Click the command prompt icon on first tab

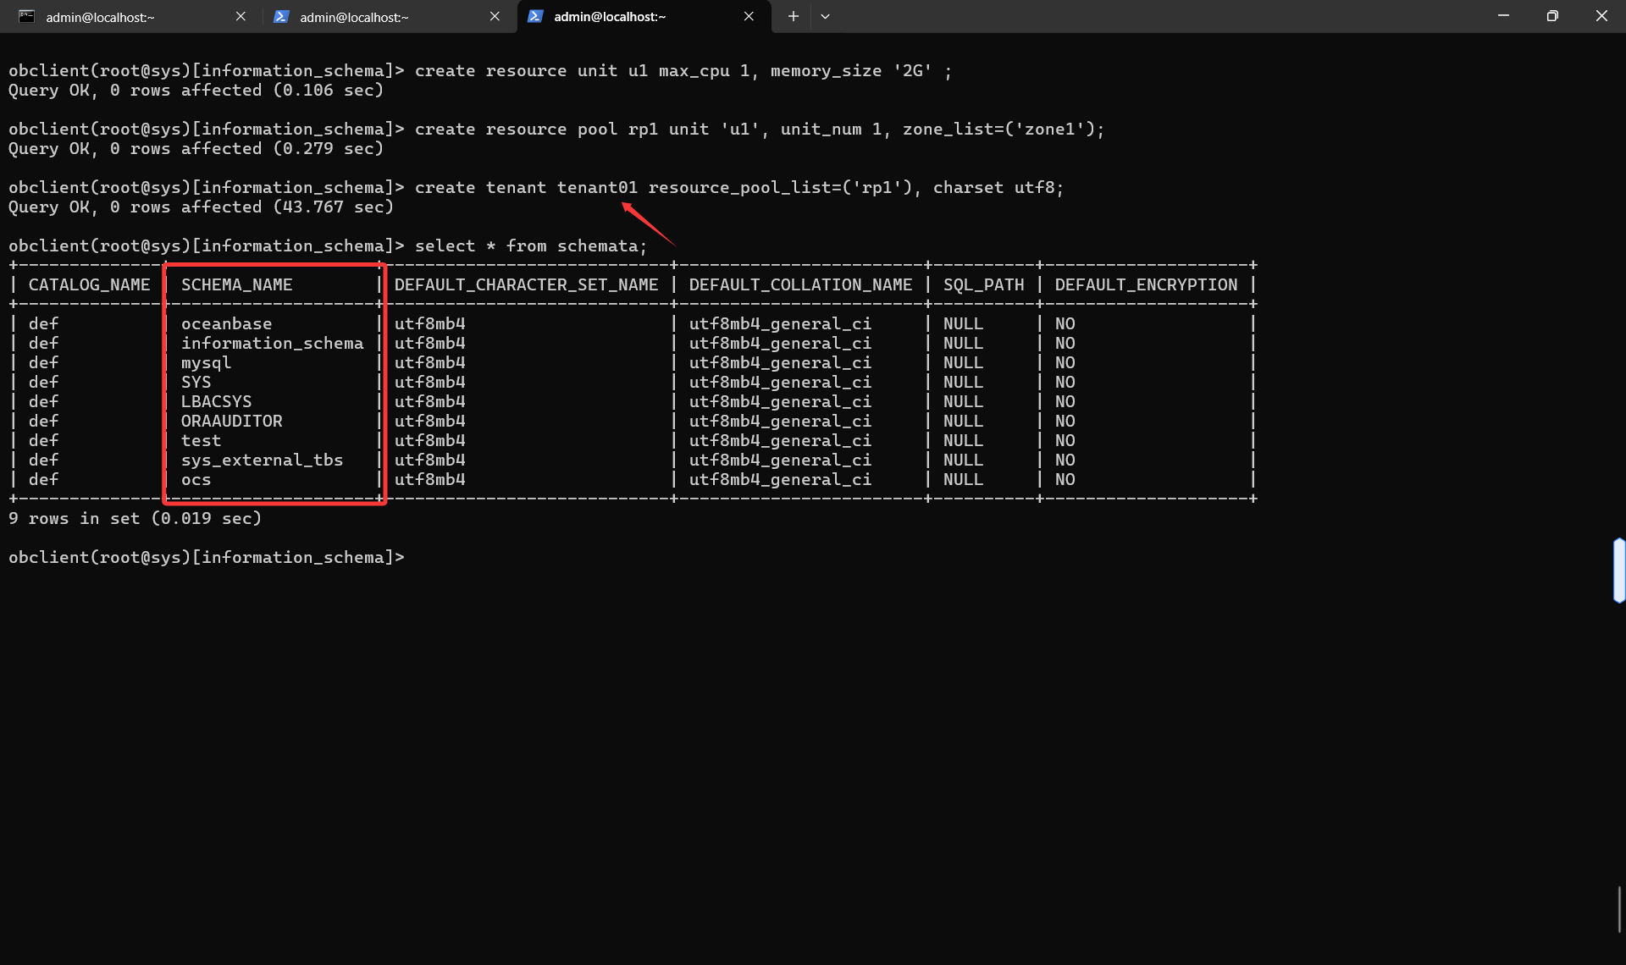(27, 16)
